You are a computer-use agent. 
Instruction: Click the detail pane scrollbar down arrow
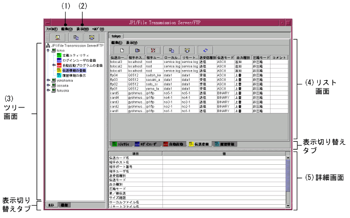coord(288,206)
